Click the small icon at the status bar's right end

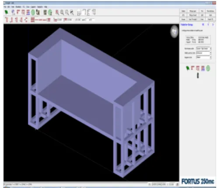pos(177,185)
